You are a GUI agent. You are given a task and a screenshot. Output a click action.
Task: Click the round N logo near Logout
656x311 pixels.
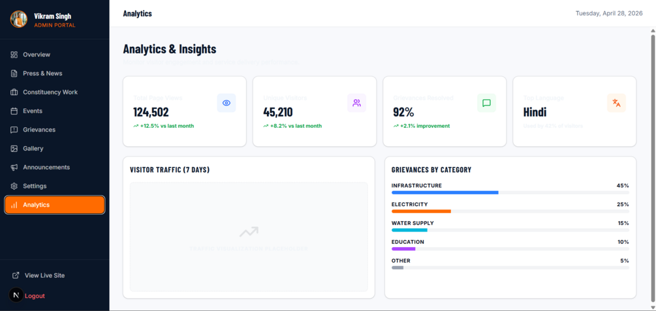[x=16, y=295]
